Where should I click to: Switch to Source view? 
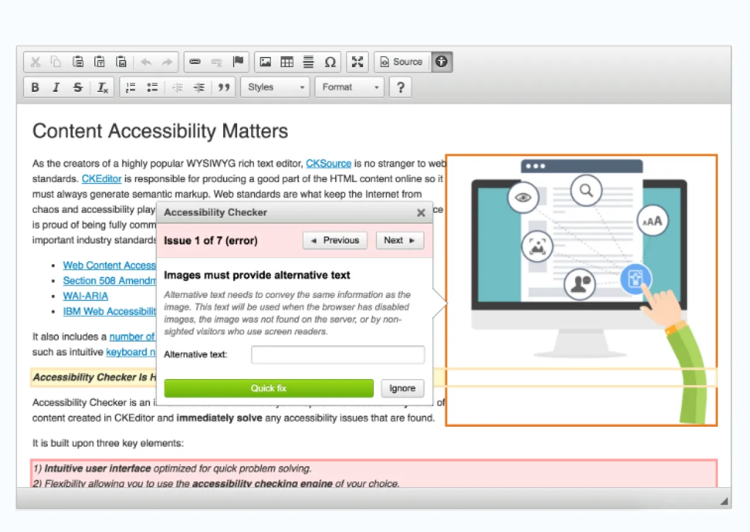402,62
